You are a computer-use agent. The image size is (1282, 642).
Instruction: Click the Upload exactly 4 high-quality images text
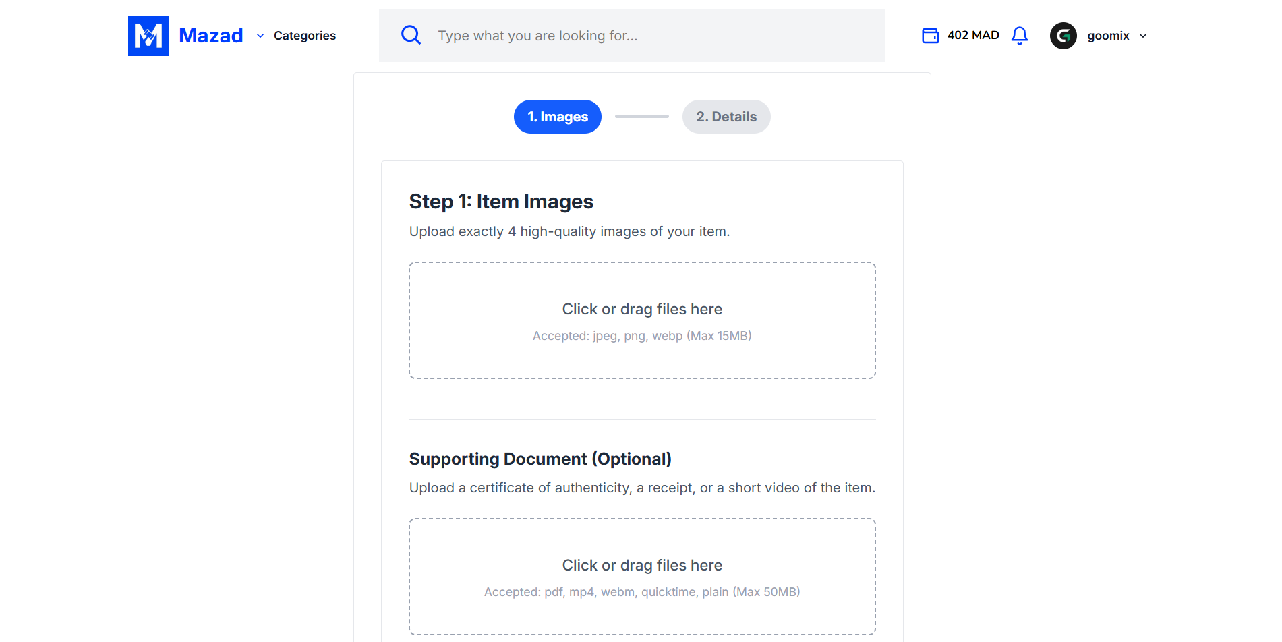(x=569, y=231)
